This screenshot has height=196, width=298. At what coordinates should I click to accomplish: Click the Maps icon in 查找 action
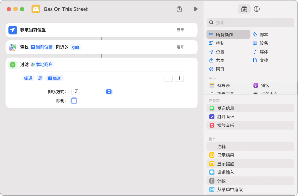(12, 47)
